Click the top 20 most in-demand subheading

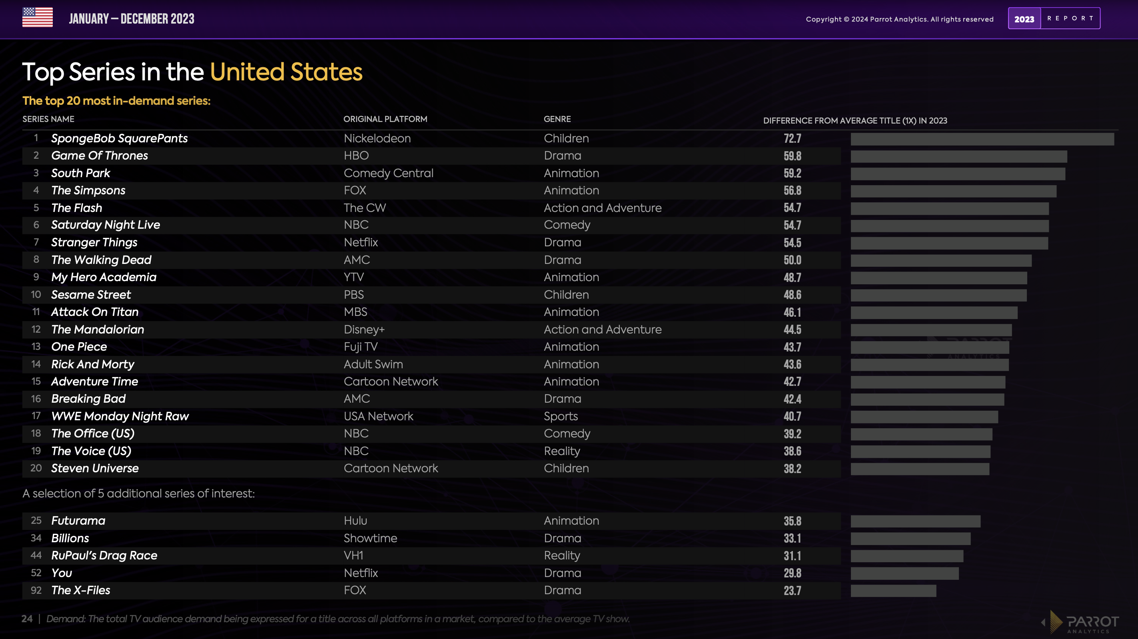[117, 101]
